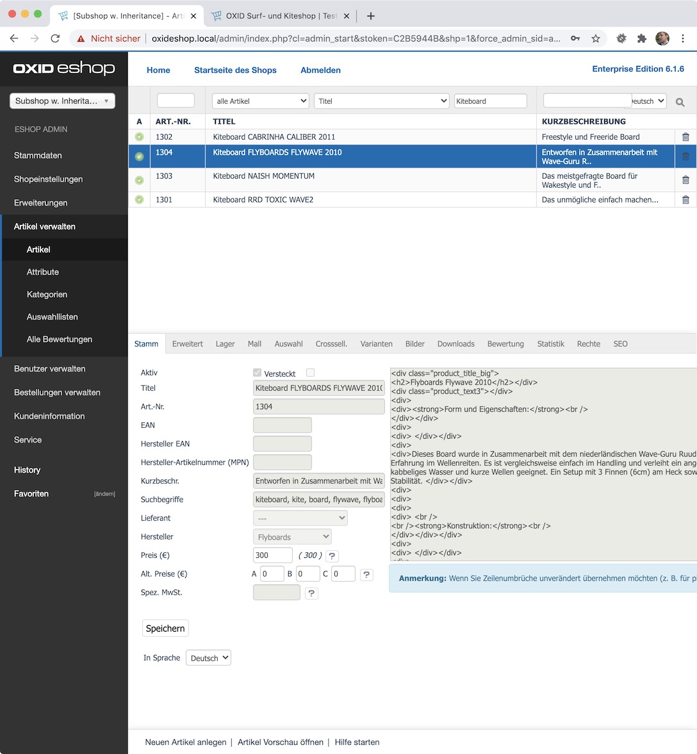Click the Home link
Screen dimensions: 697x754
point(158,70)
